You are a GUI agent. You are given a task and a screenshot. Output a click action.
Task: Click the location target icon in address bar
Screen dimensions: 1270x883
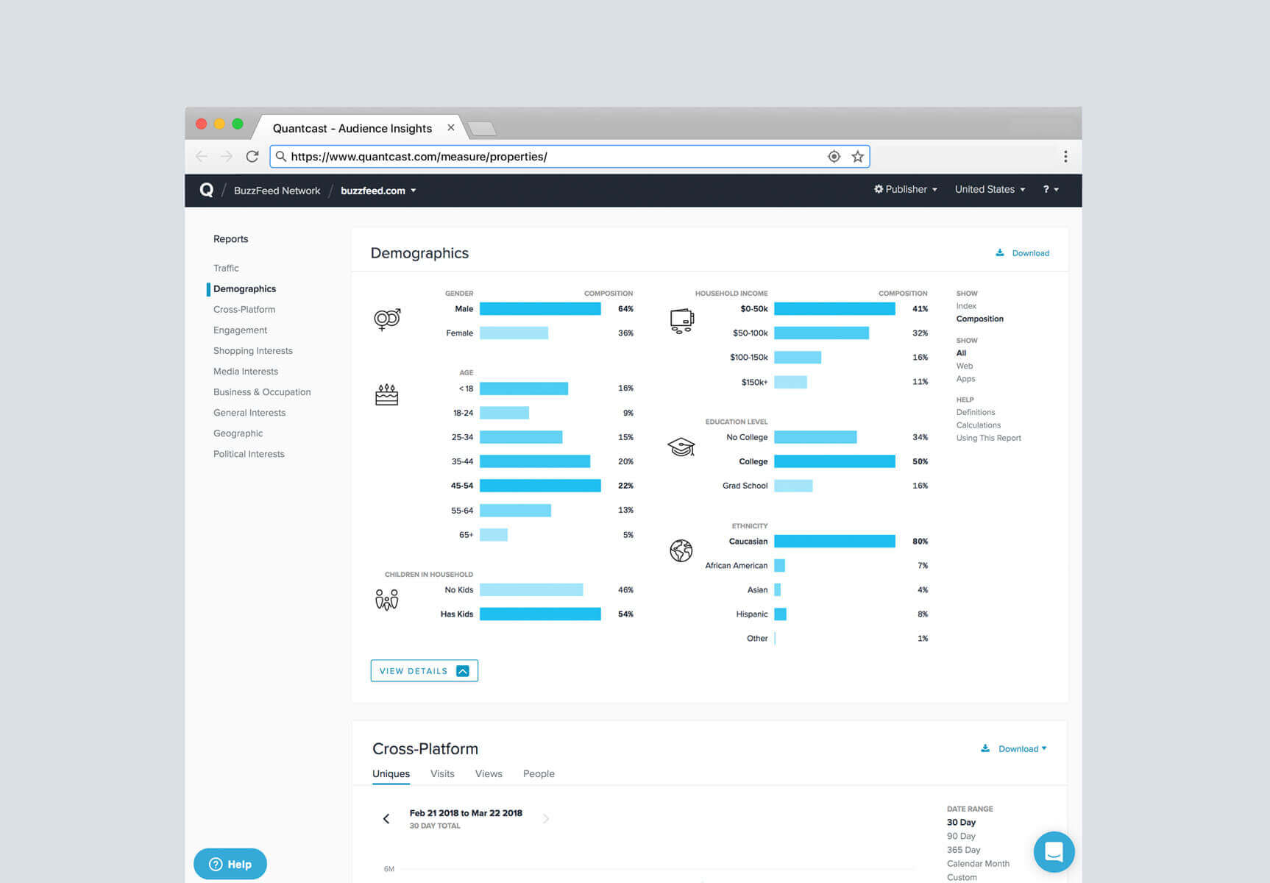(x=834, y=156)
